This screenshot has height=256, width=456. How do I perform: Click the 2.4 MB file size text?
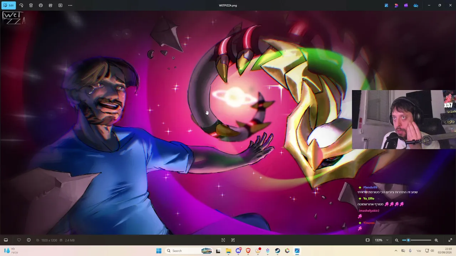[x=69, y=240]
